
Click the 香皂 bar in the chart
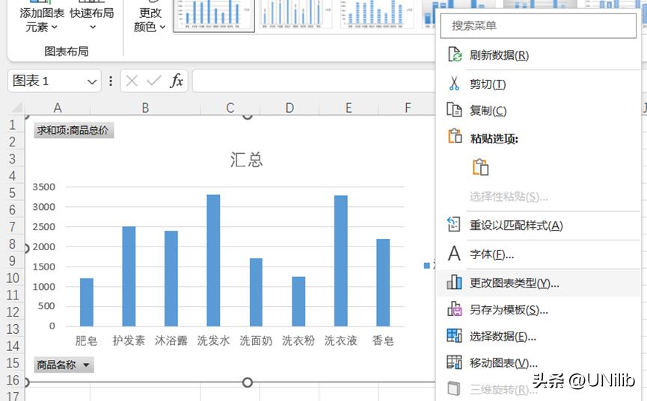(x=383, y=283)
